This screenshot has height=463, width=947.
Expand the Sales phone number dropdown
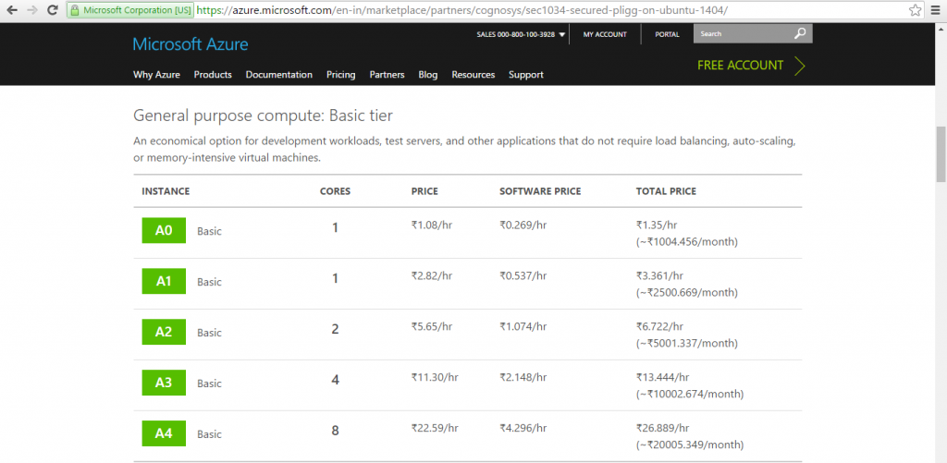click(x=561, y=35)
